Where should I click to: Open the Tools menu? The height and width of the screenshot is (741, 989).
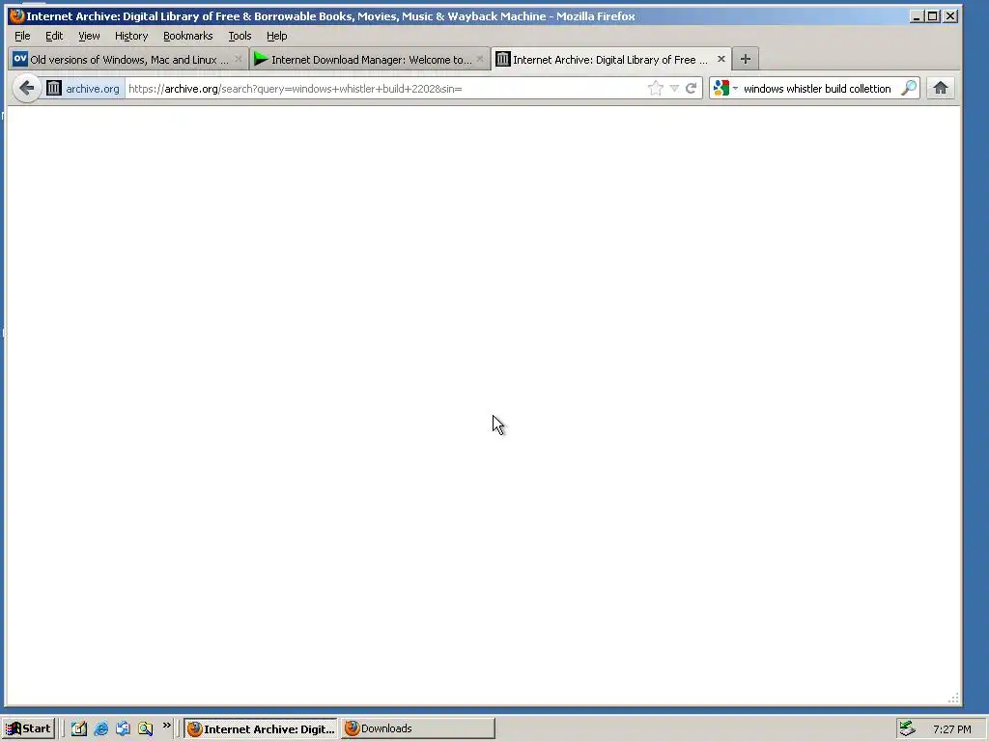[x=240, y=36]
